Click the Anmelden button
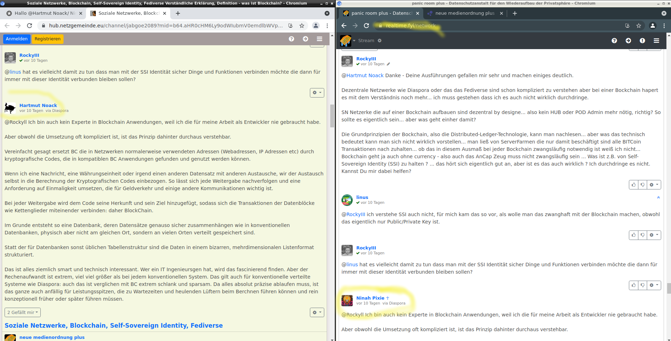The height and width of the screenshot is (341, 671). 16,39
